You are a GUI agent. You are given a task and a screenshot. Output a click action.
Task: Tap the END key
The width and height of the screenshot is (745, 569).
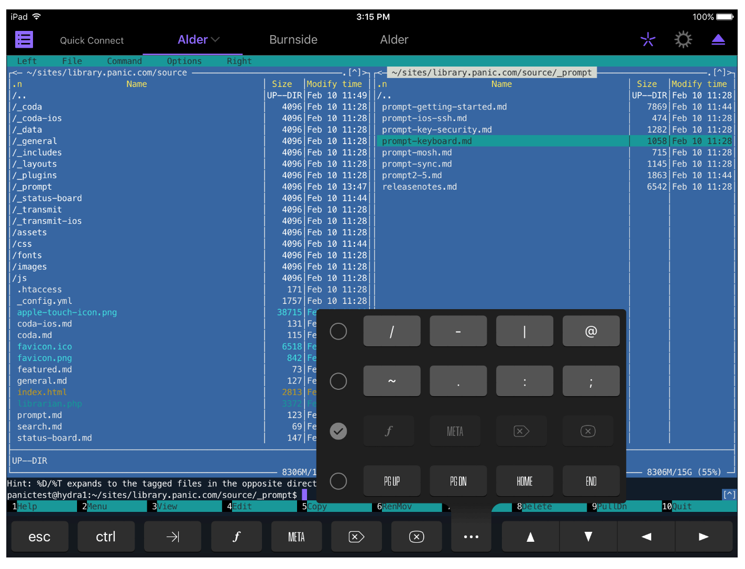coord(591,481)
